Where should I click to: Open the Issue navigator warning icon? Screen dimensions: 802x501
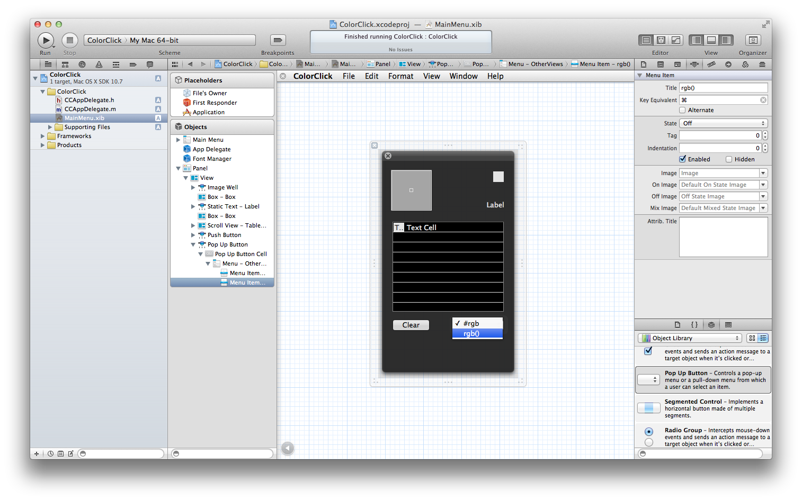[99, 65]
